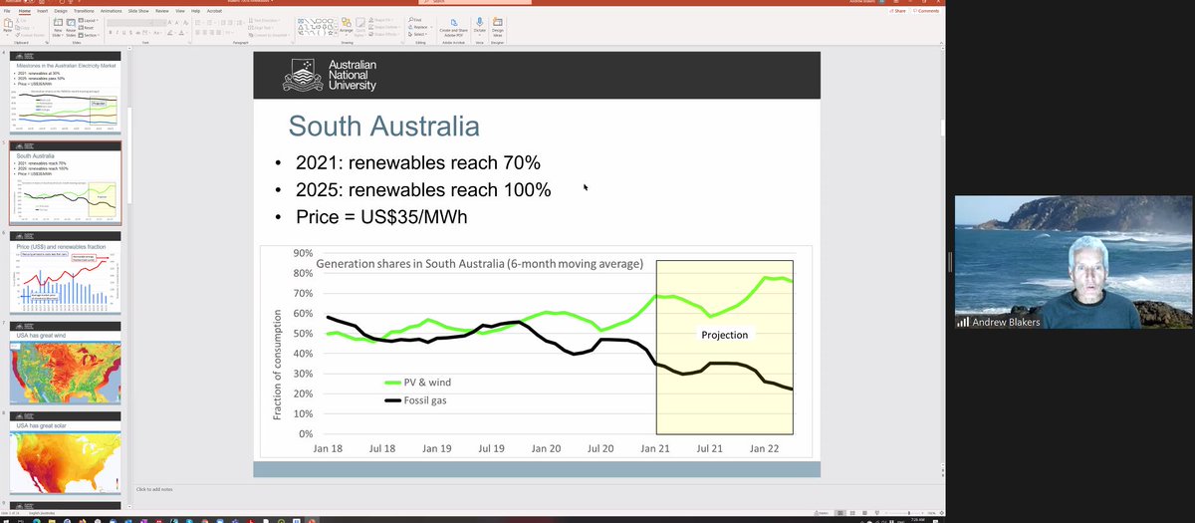The image size is (1195, 523).
Task: Select the South Australia slide thumbnail
Action: [x=65, y=184]
